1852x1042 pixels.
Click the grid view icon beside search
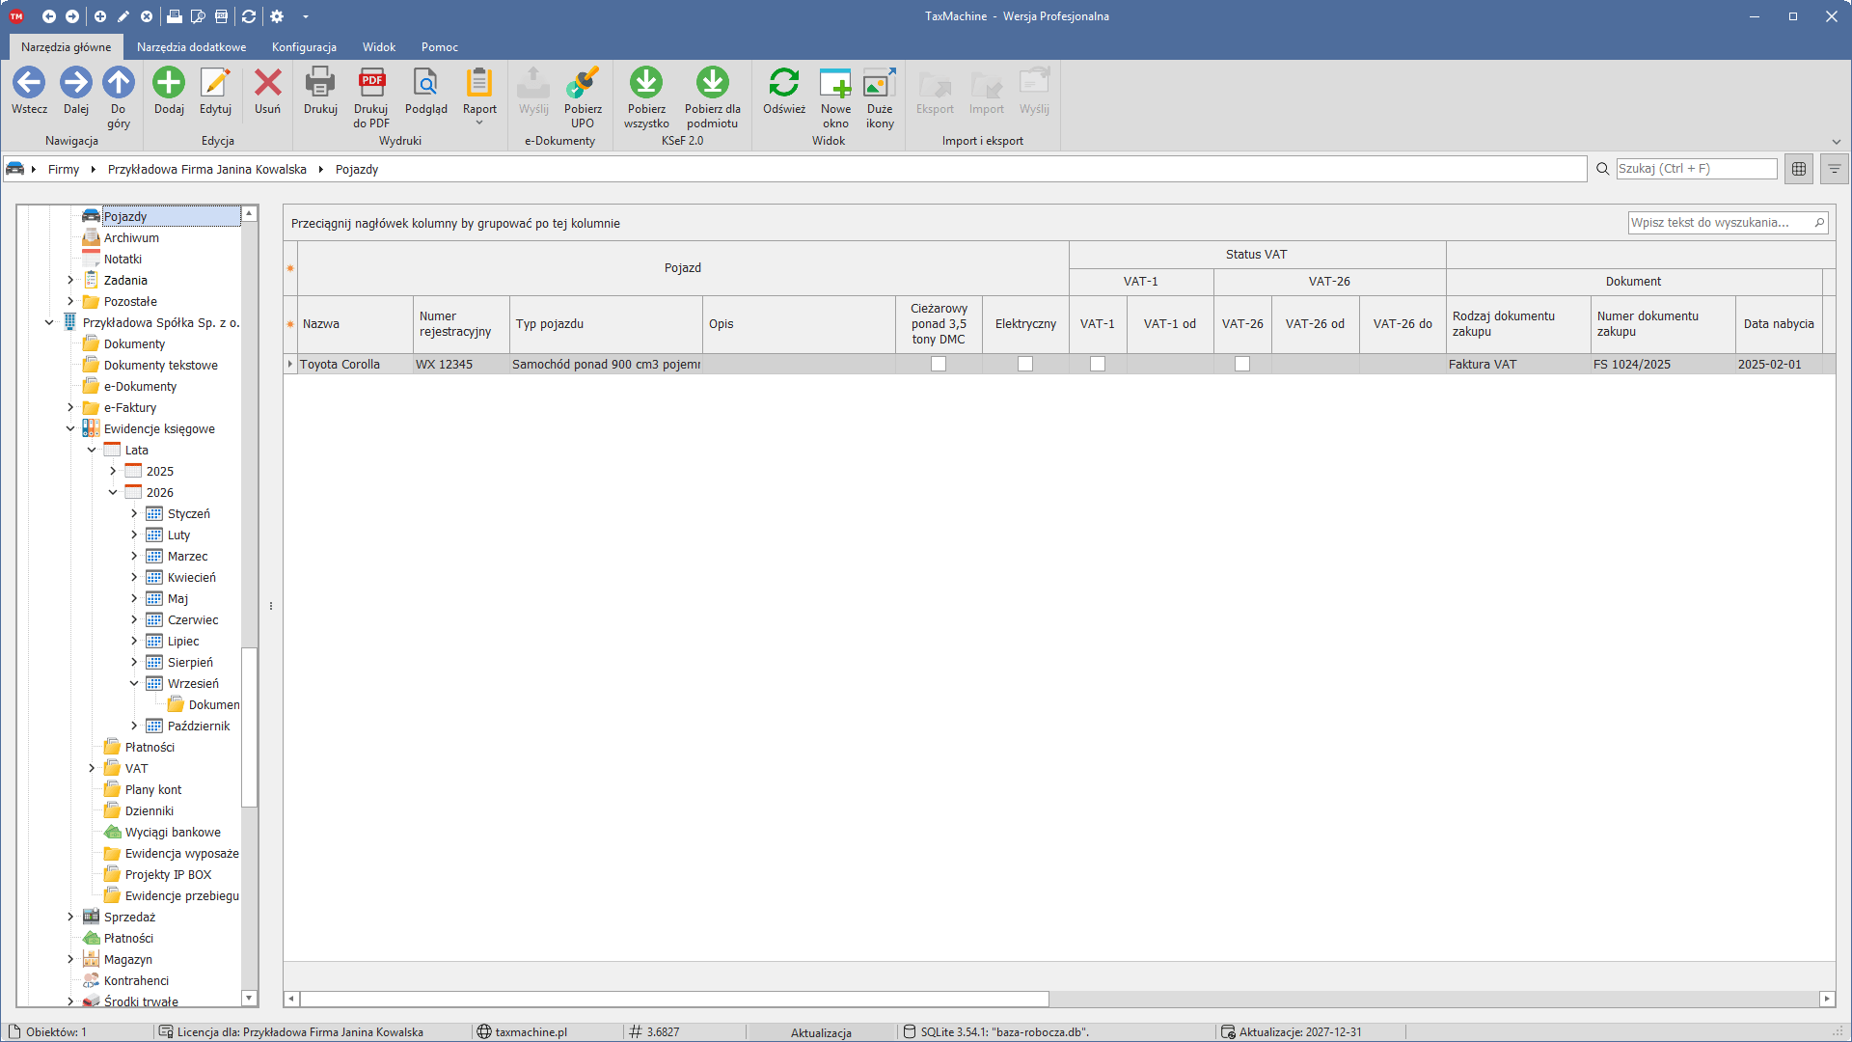(1799, 169)
